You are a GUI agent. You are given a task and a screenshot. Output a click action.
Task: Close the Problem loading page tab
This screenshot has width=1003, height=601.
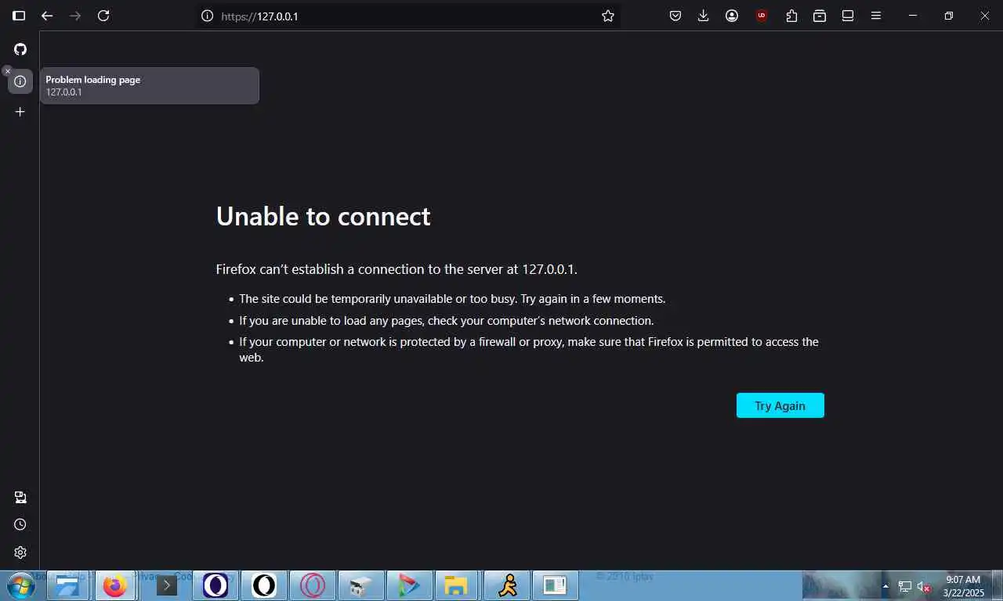[x=8, y=71]
